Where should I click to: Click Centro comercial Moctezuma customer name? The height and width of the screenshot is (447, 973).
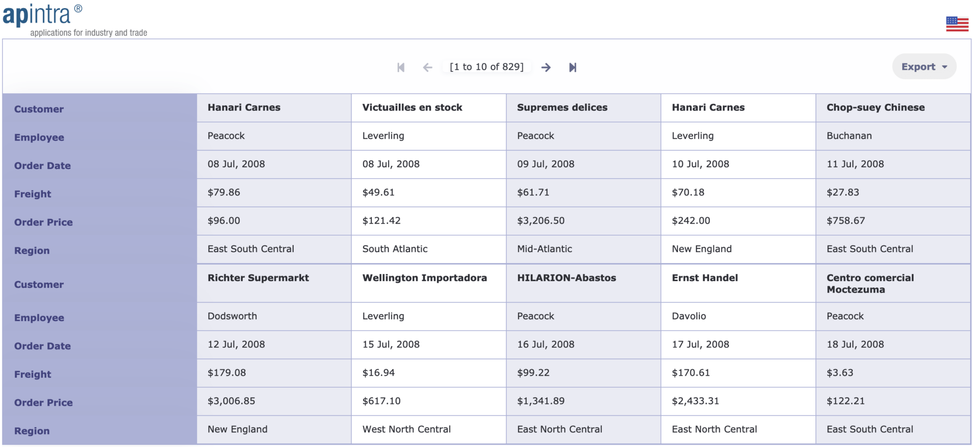[870, 284]
